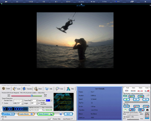Click the Preview CPU power slider handle
Screen dimensions: 151x121
coord(31,96)
